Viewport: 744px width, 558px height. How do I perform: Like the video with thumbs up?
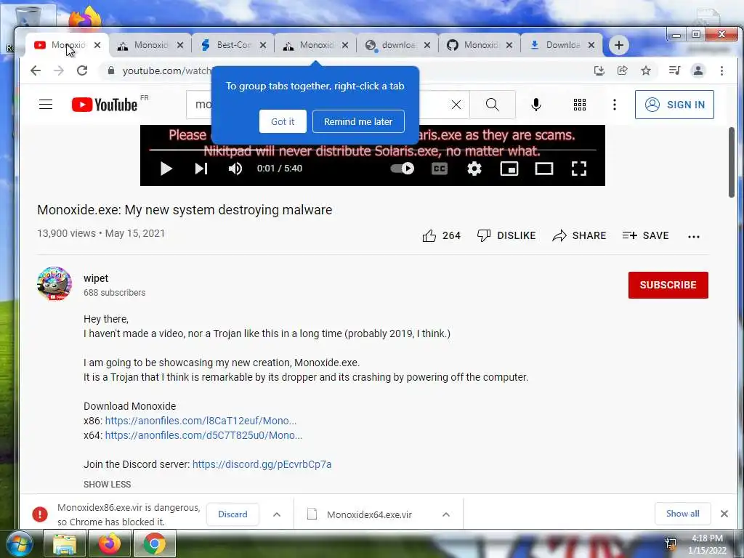(x=441, y=235)
